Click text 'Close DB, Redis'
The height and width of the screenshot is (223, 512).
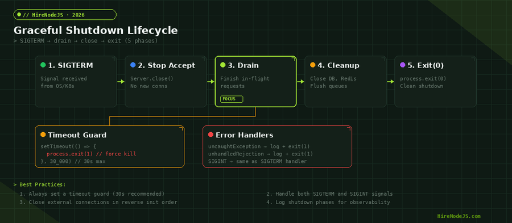[x=333, y=78]
